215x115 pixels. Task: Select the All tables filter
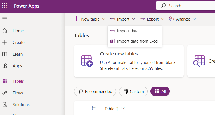pyautogui.click(x=160, y=91)
